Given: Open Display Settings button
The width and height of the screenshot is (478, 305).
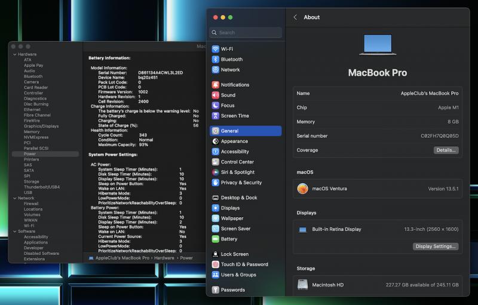Looking at the screenshot, I should (436, 247).
